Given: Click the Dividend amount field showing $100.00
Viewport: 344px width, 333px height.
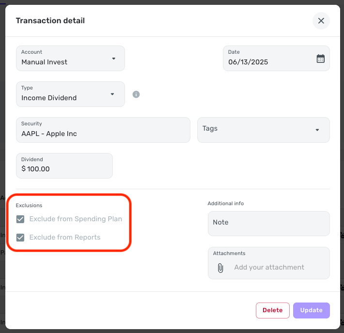Looking at the screenshot, I should (64, 166).
